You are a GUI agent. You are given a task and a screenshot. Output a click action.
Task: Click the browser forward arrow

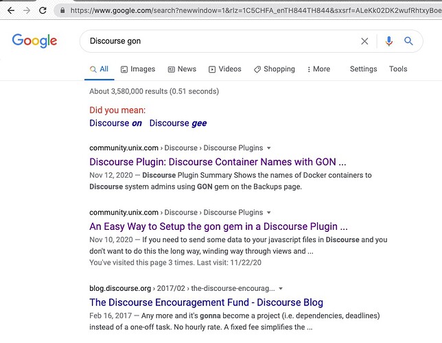(27, 10)
